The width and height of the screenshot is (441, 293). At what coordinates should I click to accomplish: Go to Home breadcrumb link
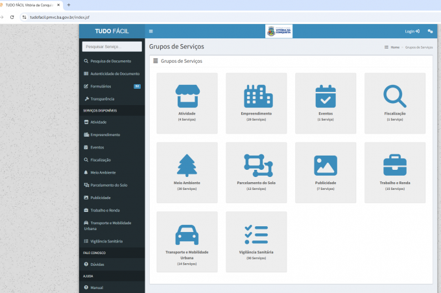point(394,47)
